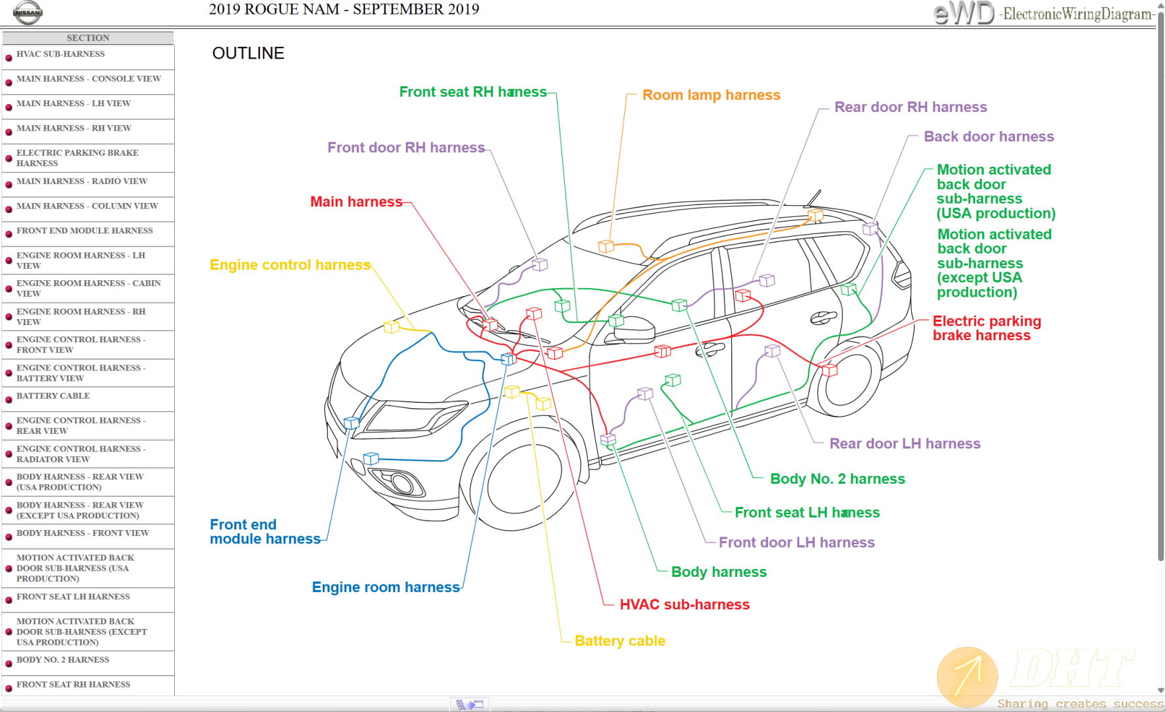Click the eWD Electronic Wiring Diagram logo
This screenshot has height=712, width=1166.
tap(1044, 13)
